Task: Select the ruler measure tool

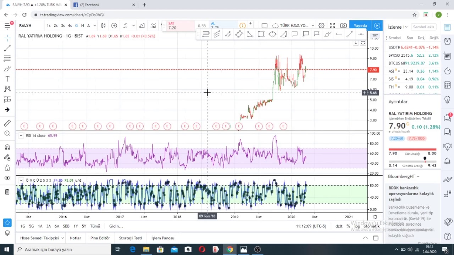Action: 7,123
